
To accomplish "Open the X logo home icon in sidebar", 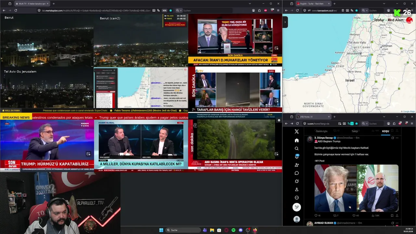I will pyautogui.click(x=296, y=131).
